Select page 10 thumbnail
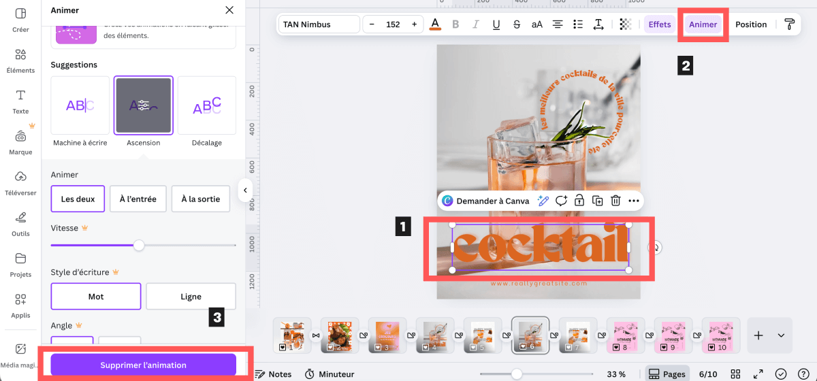 pyautogui.click(x=722, y=335)
